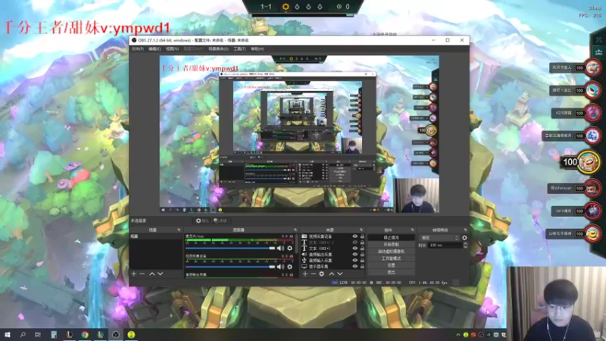Open selected source properties gear in Sources toolbar
Screen dimensions: 606x341
click(321, 274)
